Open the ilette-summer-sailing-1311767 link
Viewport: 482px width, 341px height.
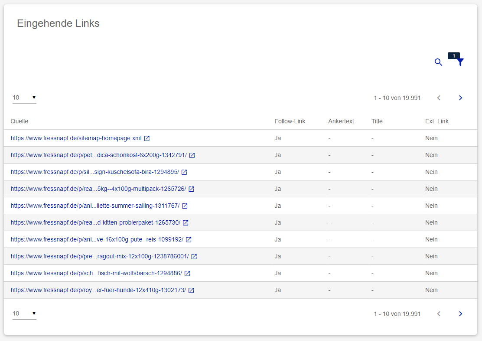95,206
